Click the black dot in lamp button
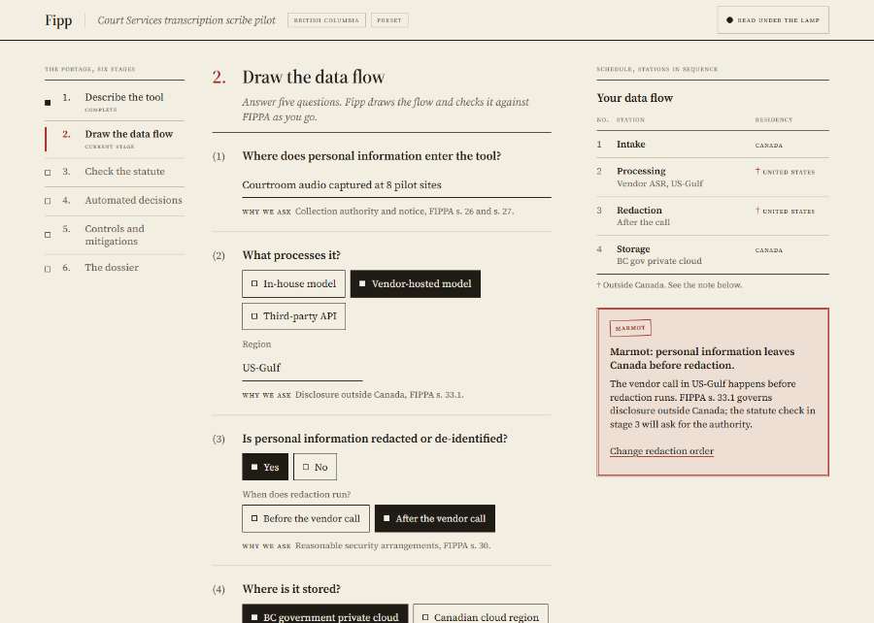Screen dimensions: 874x623 729,20
